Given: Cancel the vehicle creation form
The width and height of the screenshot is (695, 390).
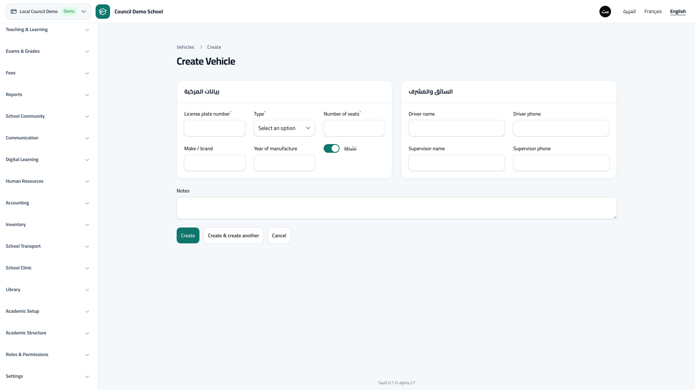Looking at the screenshot, I should pyautogui.click(x=279, y=235).
